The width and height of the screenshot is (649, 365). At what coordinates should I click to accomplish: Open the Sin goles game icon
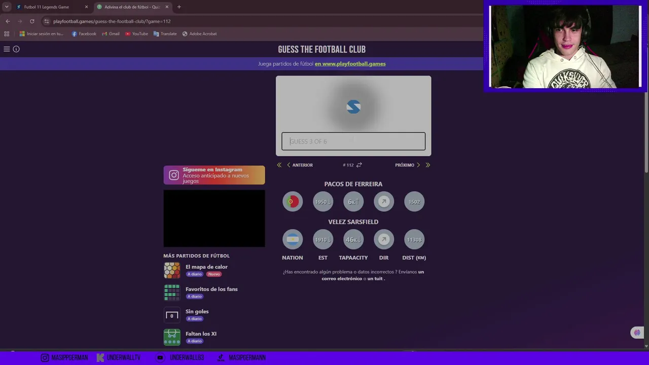pyautogui.click(x=172, y=315)
